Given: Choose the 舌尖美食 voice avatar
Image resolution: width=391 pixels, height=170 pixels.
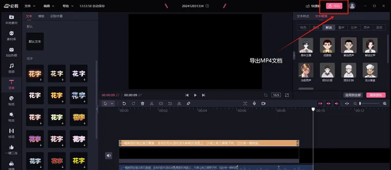Looking at the screenshot, I should pos(370,70).
